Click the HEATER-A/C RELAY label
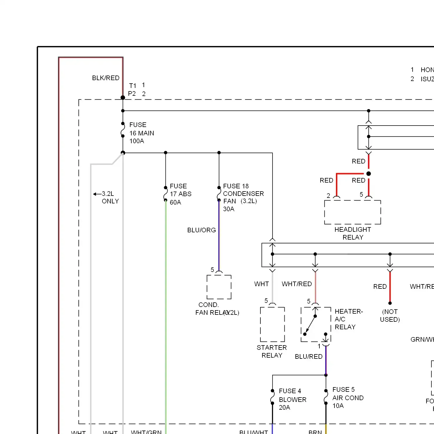Image resolution: width=434 pixels, height=434 pixels. tap(349, 319)
